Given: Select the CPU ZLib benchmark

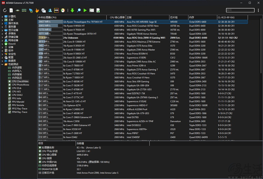Looking at the screenshot, I should [16, 88].
